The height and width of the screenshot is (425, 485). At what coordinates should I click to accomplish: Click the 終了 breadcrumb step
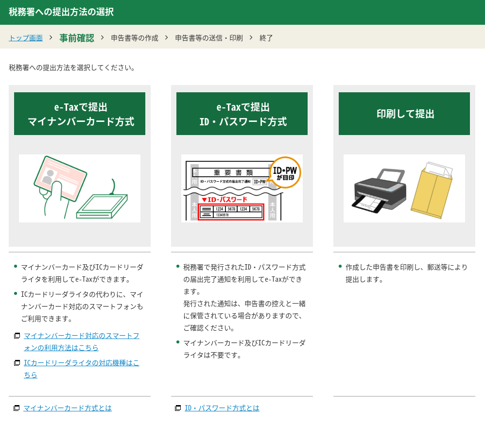coord(266,38)
